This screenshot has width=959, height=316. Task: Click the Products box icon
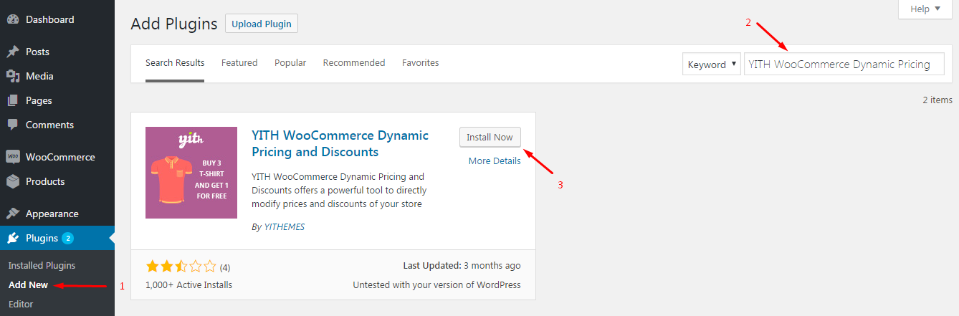tap(12, 181)
